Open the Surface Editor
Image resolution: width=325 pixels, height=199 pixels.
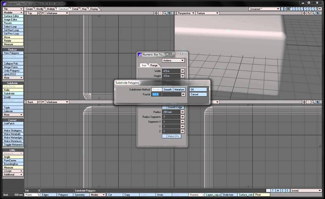click(13, 16)
